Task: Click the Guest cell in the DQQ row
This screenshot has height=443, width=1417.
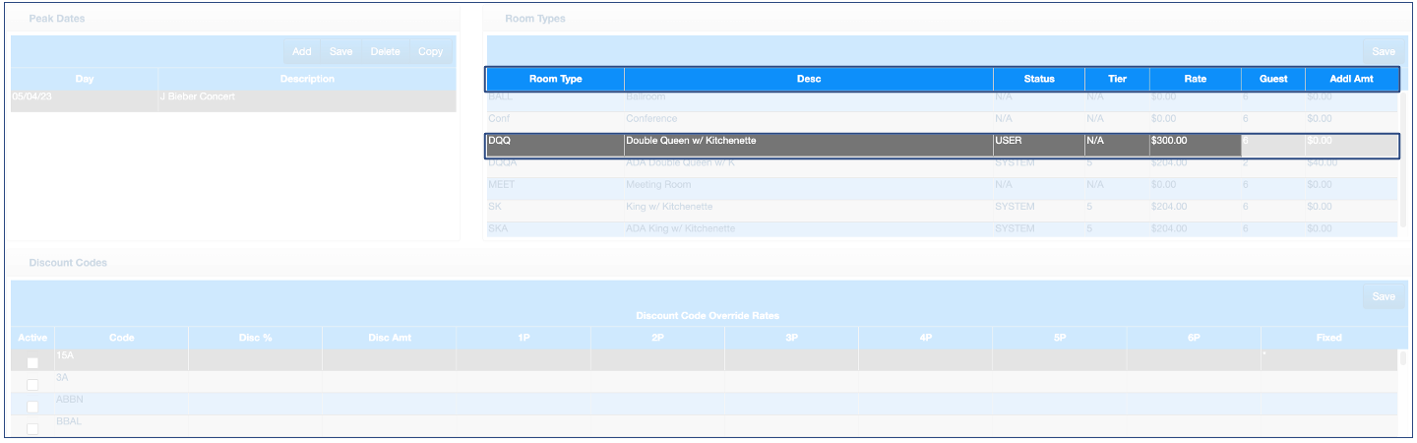Action: coord(1272,142)
